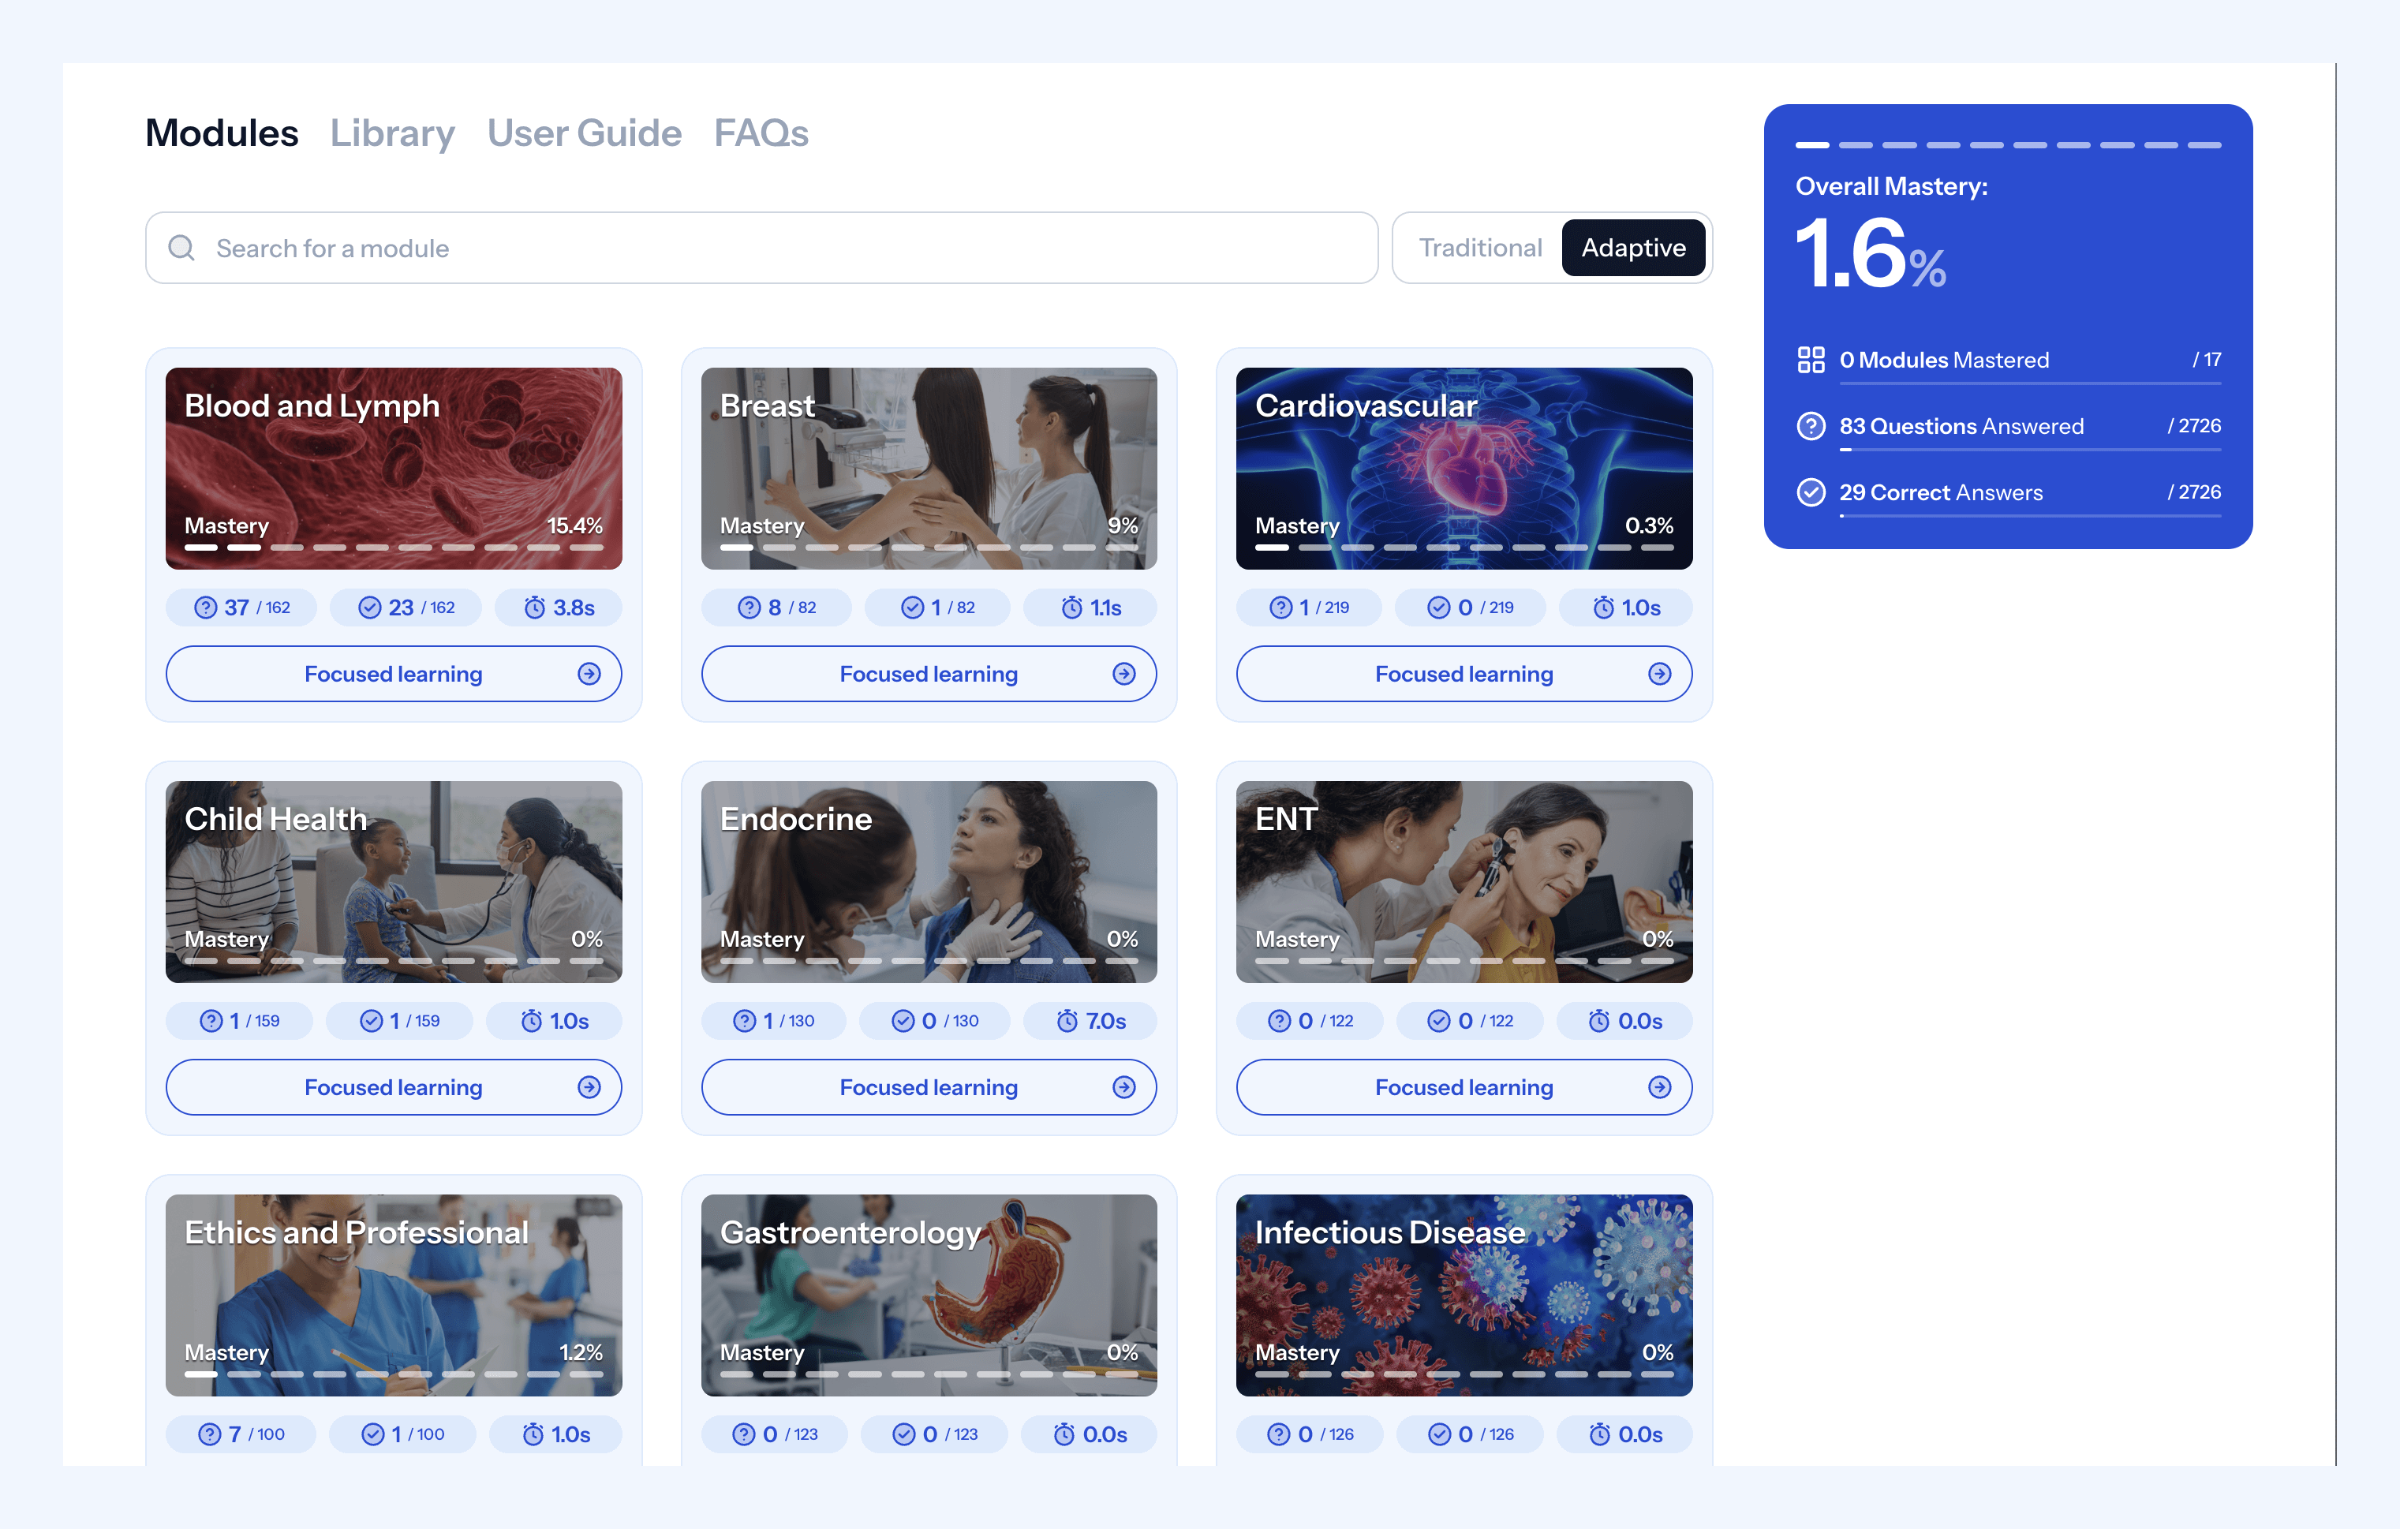The height and width of the screenshot is (1529, 2400).
Task: Click the '15.4%' mastery value
Action: 575,525
